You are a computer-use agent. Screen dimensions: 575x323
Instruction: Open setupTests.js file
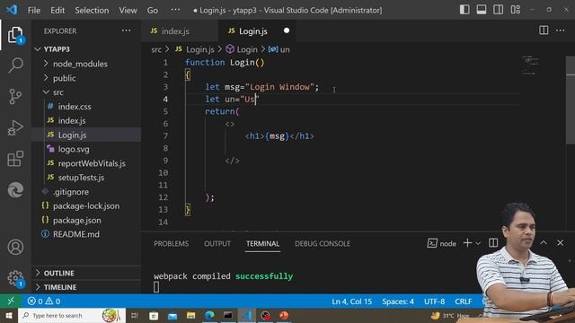(81, 178)
